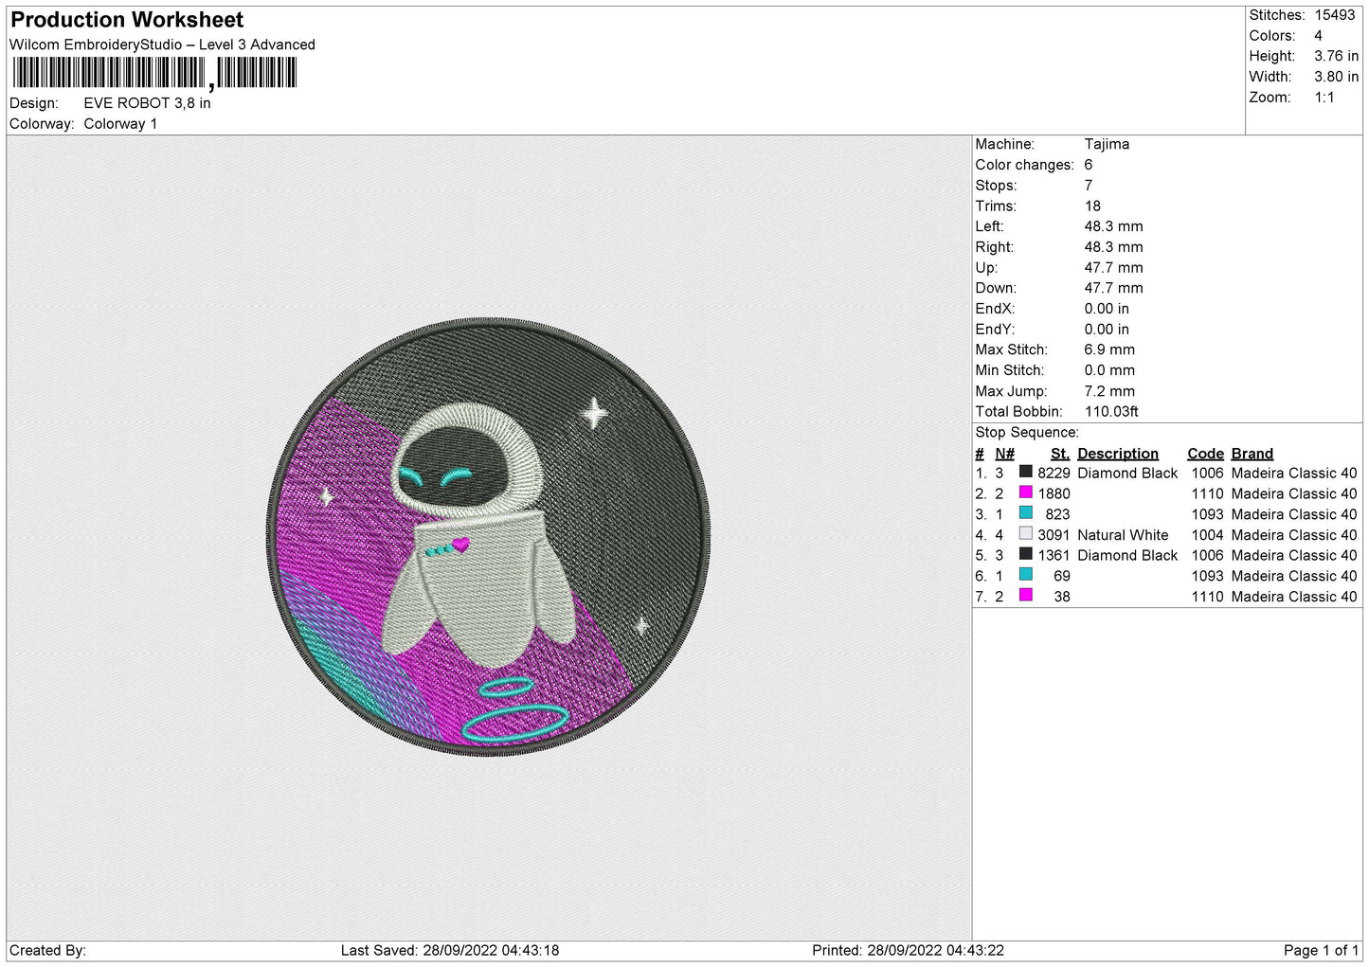Click the Natural White swatch in row 4
The image size is (1369, 967).
(x=1025, y=534)
